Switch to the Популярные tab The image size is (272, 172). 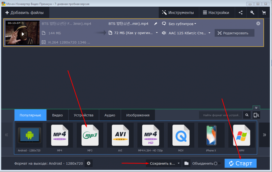30,115
